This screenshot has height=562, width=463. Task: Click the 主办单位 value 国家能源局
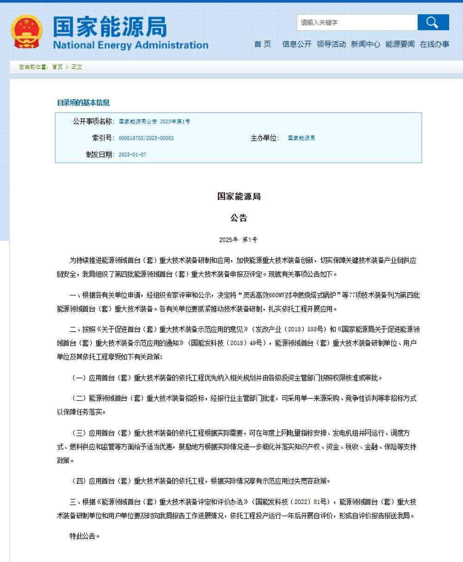[x=301, y=138]
